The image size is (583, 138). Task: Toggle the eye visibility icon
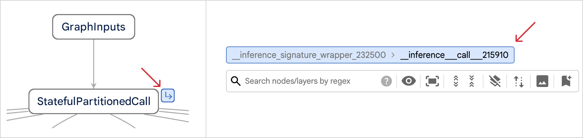coord(408,81)
